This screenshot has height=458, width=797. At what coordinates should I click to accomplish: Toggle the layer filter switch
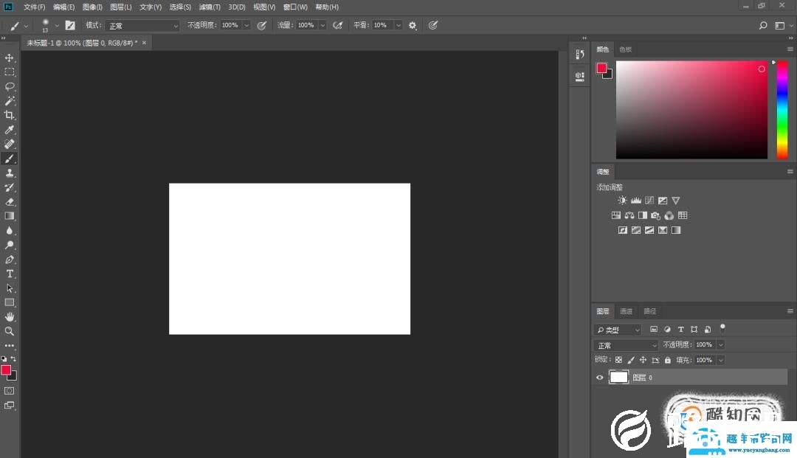coord(722,327)
